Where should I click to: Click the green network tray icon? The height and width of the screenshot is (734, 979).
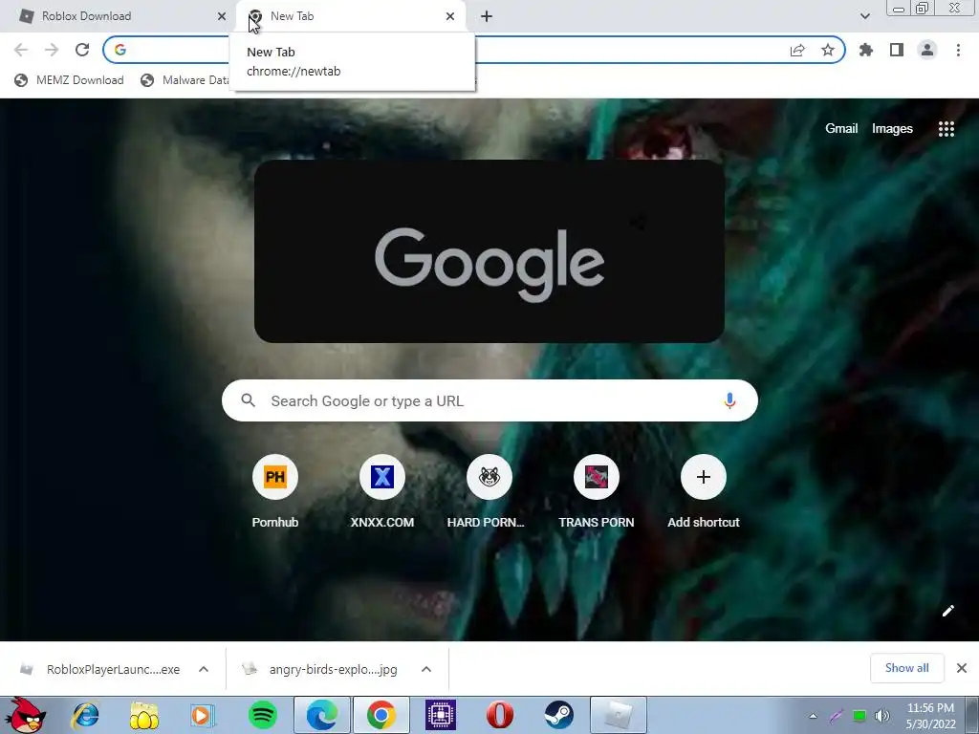(859, 716)
